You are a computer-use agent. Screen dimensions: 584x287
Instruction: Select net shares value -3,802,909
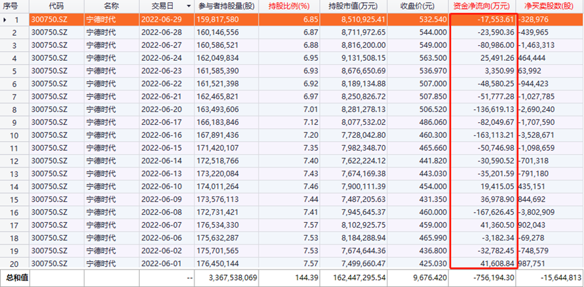(536, 213)
